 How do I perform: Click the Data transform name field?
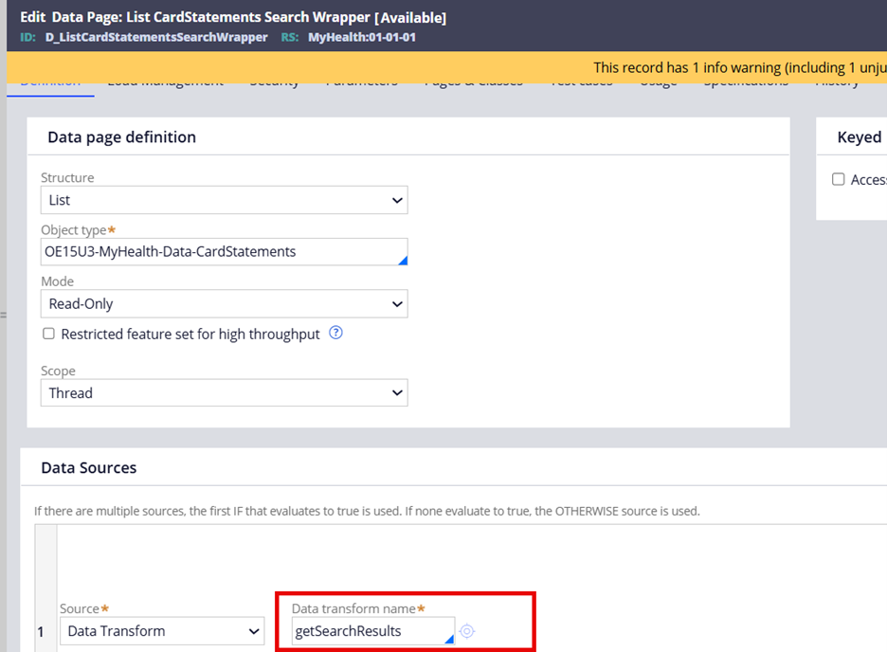coord(372,630)
